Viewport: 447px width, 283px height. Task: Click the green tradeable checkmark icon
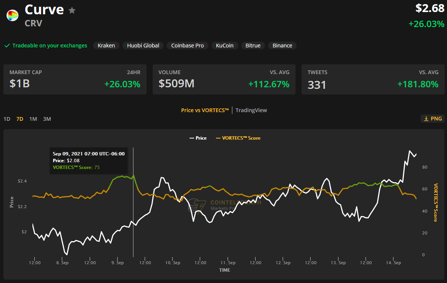7,46
